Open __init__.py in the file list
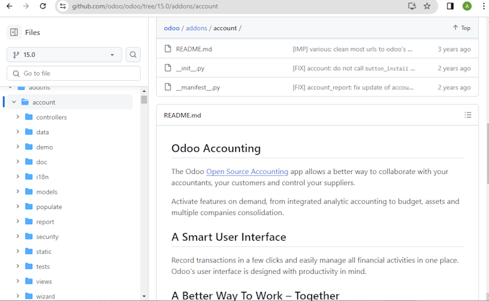The width and height of the screenshot is (489, 301). pyautogui.click(x=190, y=68)
